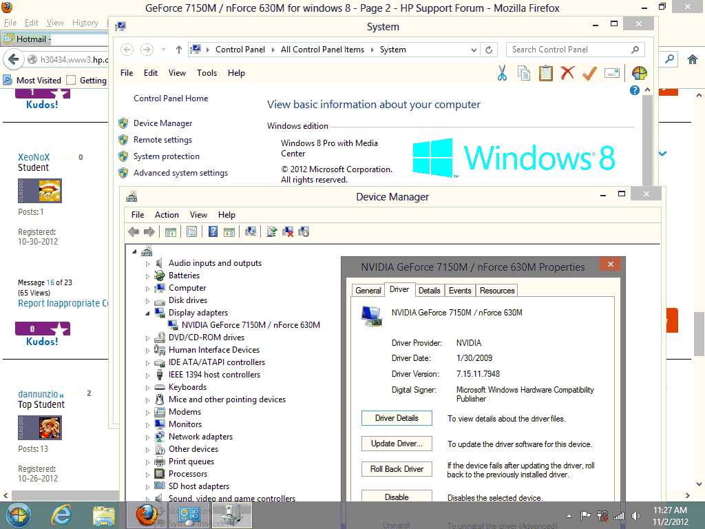Click the Firefox search magnifier icon
The width and height of the screenshot is (705, 529).
(670, 59)
